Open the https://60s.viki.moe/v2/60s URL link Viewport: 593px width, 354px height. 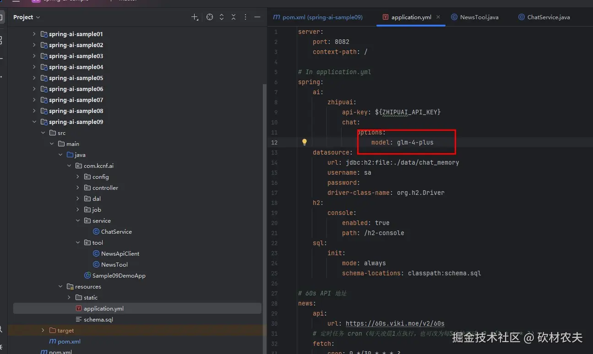click(x=395, y=323)
